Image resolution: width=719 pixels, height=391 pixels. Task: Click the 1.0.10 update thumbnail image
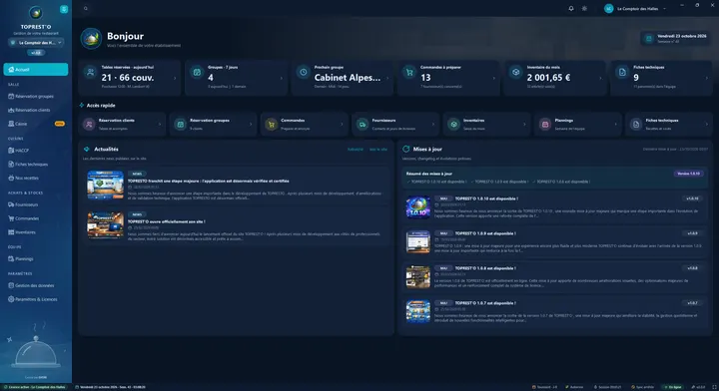(418, 207)
